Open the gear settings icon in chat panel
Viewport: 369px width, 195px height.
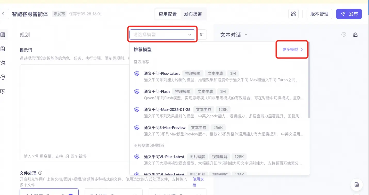tap(344, 35)
